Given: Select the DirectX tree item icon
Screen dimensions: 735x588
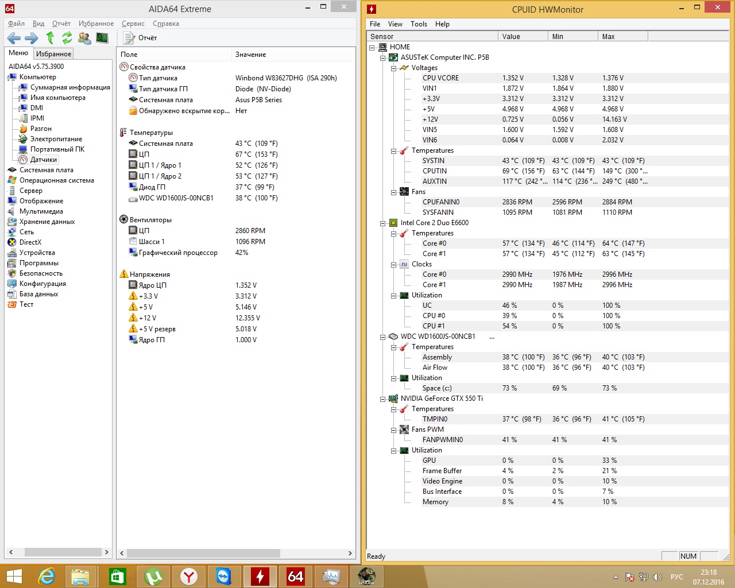Looking at the screenshot, I should click(12, 242).
